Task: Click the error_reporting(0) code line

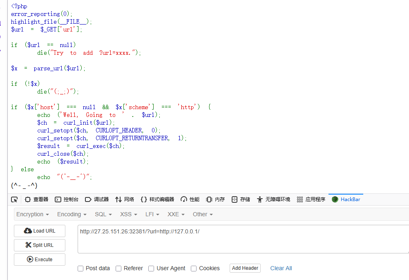Action: pyautogui.click(x=42, y=14)
